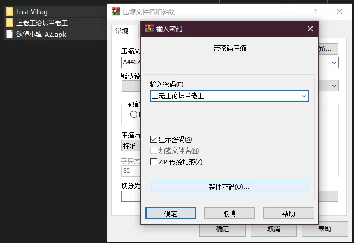Click 整理密码(O)... button
This screenshot has width=354, height=243.
pos(230,187)
